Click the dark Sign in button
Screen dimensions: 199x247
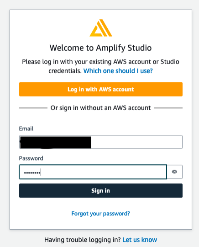[x=101, y=191]
